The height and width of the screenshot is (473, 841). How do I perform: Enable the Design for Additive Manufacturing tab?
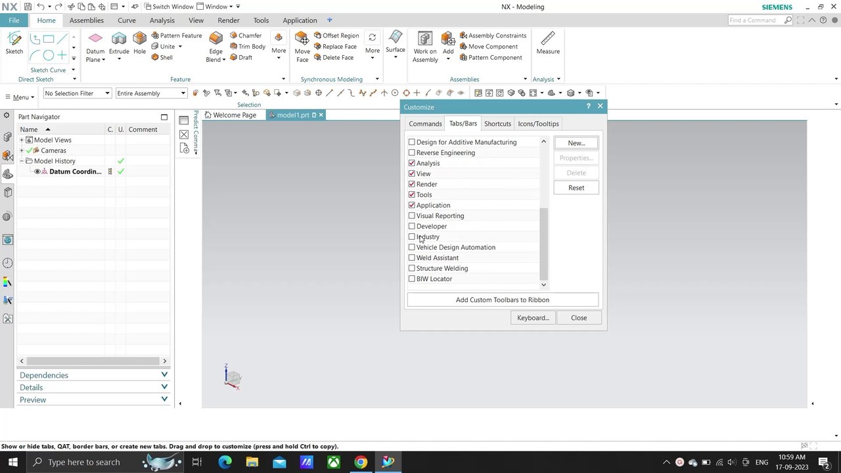click(412, 142)
